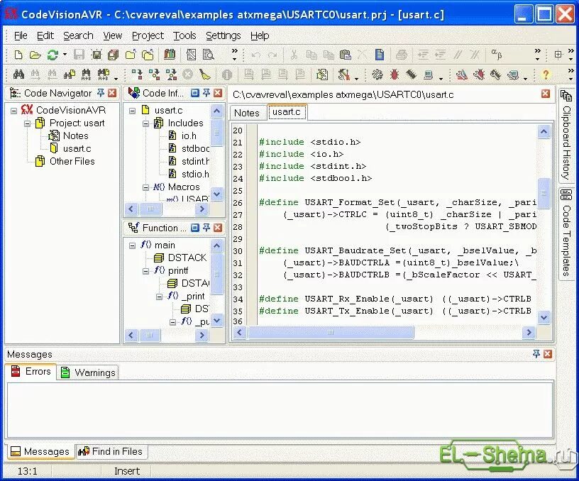Open dropdown arrow beside the terminal icon
Image resolution: width=579 pixels, height=481 pixels.
tap(441, 78)
